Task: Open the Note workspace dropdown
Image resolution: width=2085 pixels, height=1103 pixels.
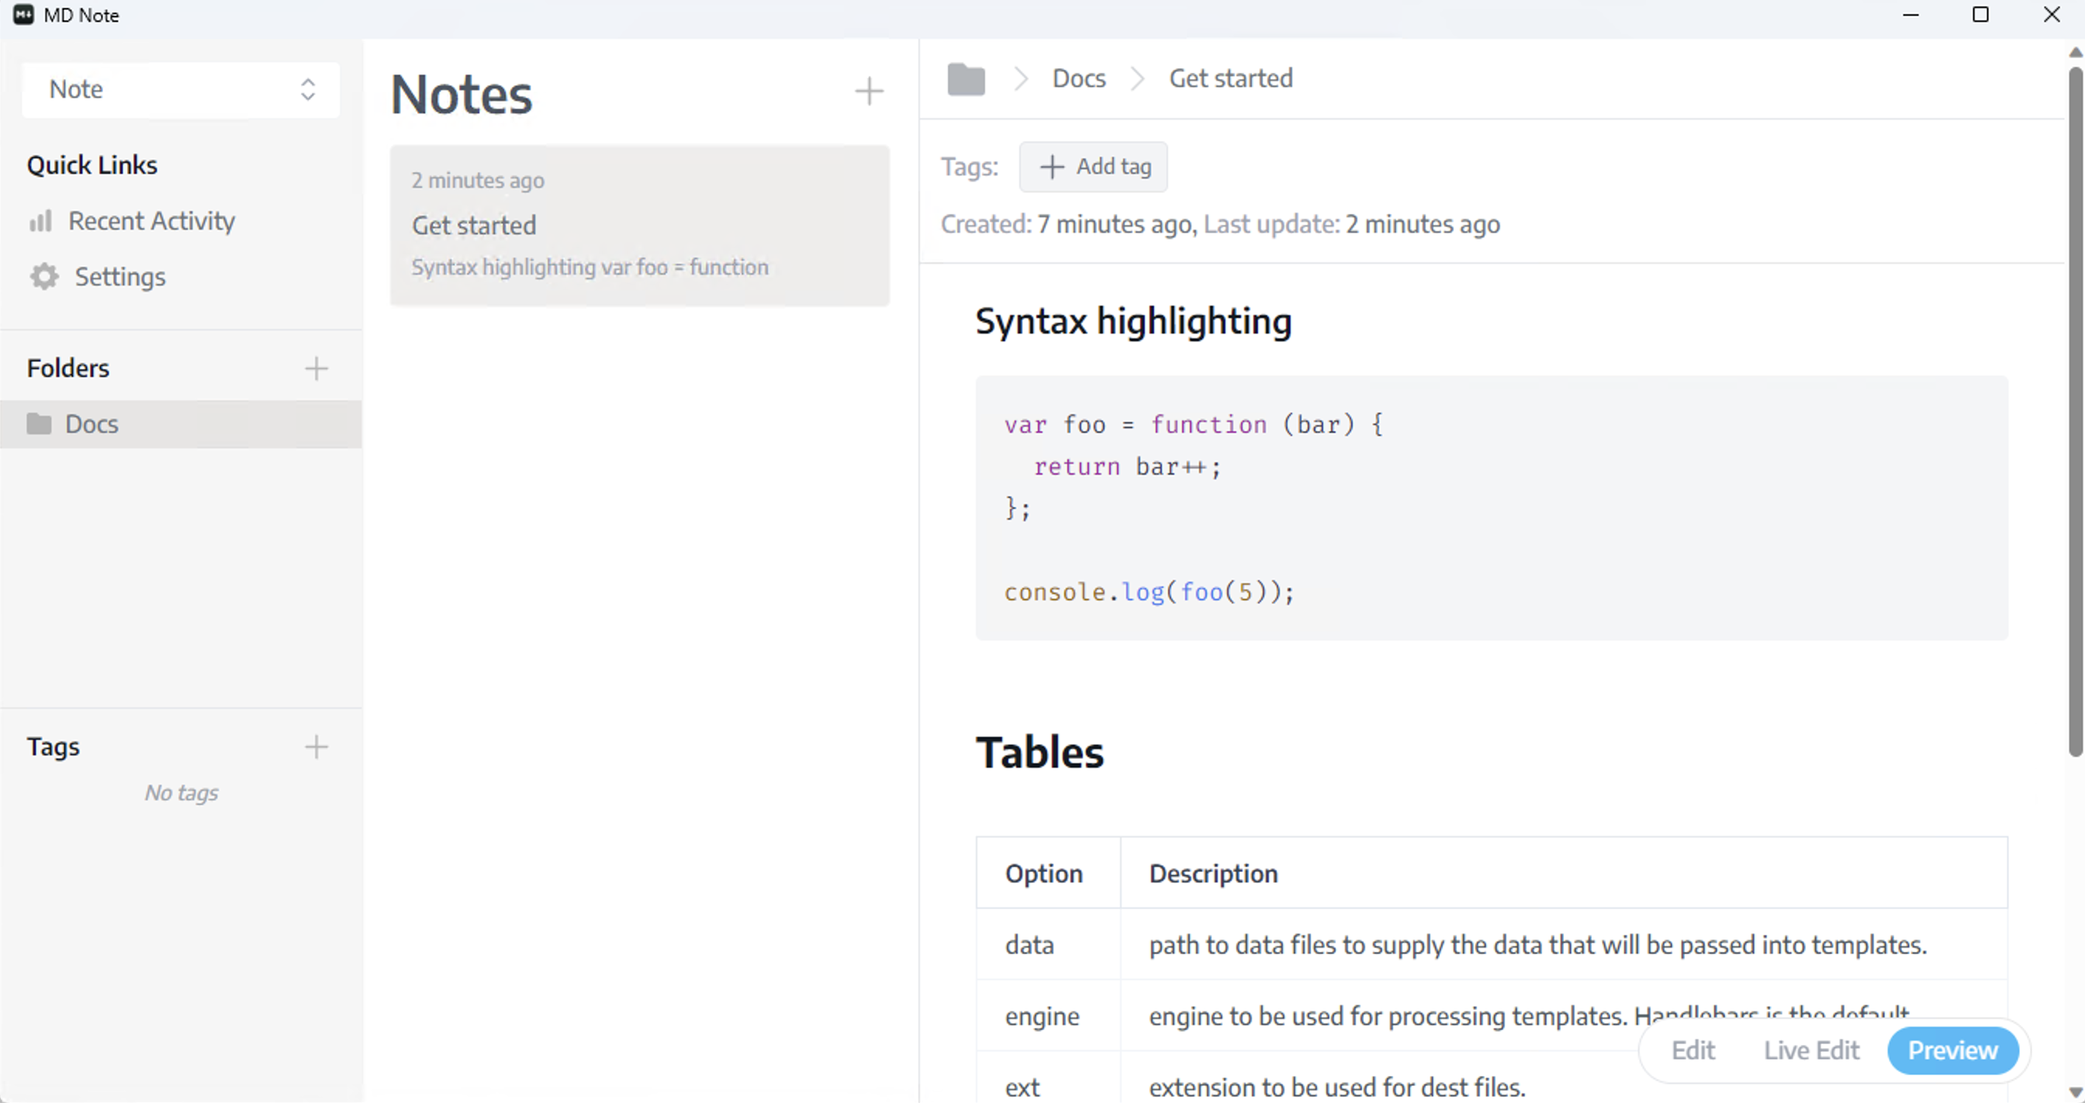Action: point(181,89)
